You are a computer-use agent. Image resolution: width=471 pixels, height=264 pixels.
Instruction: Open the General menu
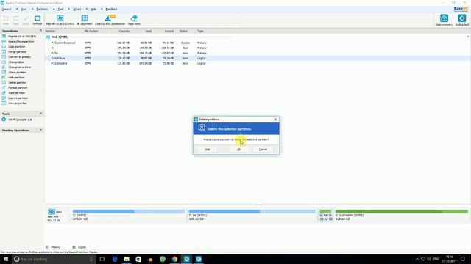pyautogui.click(x=7, y=10)
